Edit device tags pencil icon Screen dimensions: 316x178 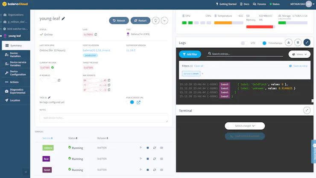point(49,97)
